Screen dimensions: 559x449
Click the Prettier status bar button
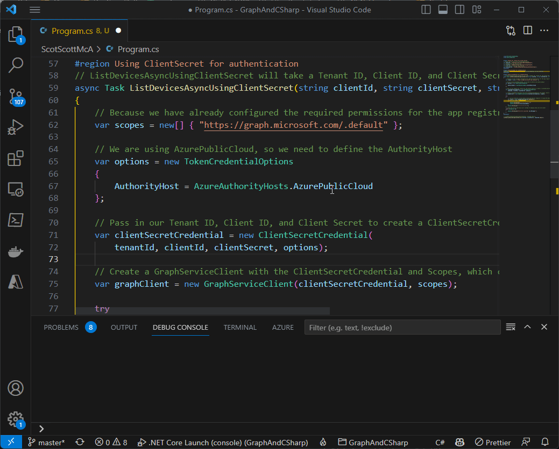point(492,443)
